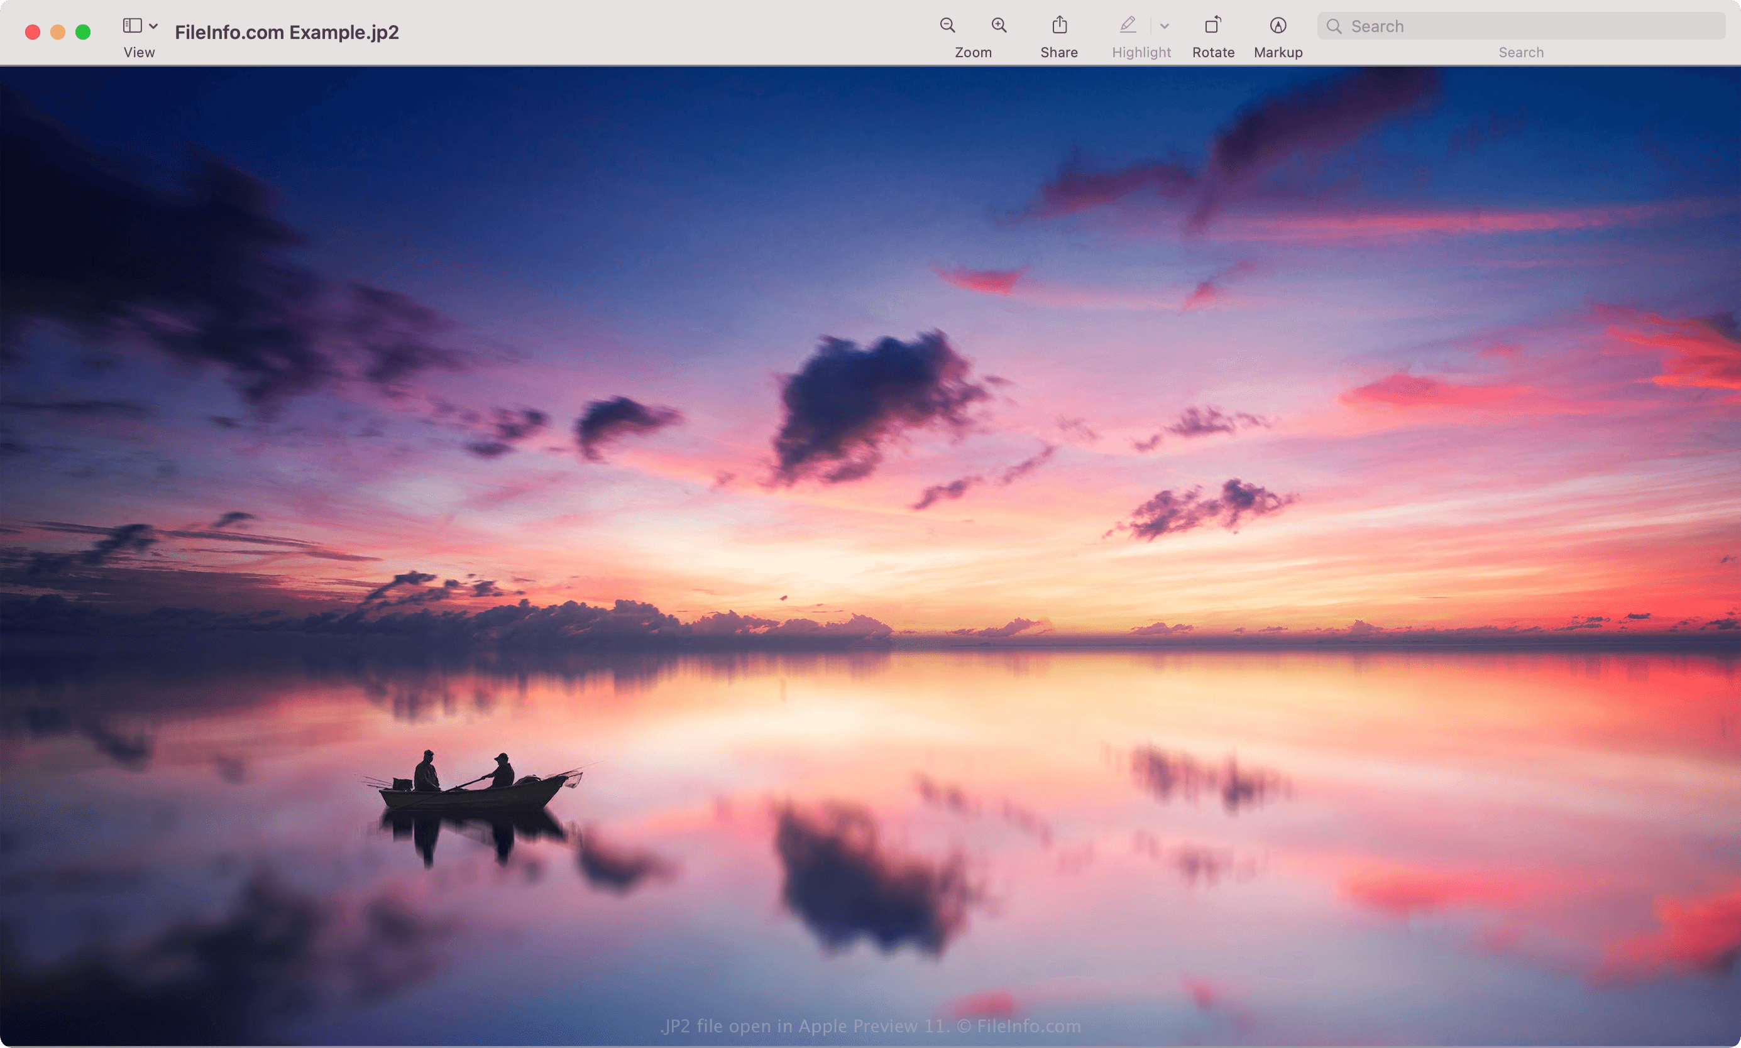Zoom in using the magnifier plus icon
The height and width of the screenshot is (1048, 1741).
(998, 25)
